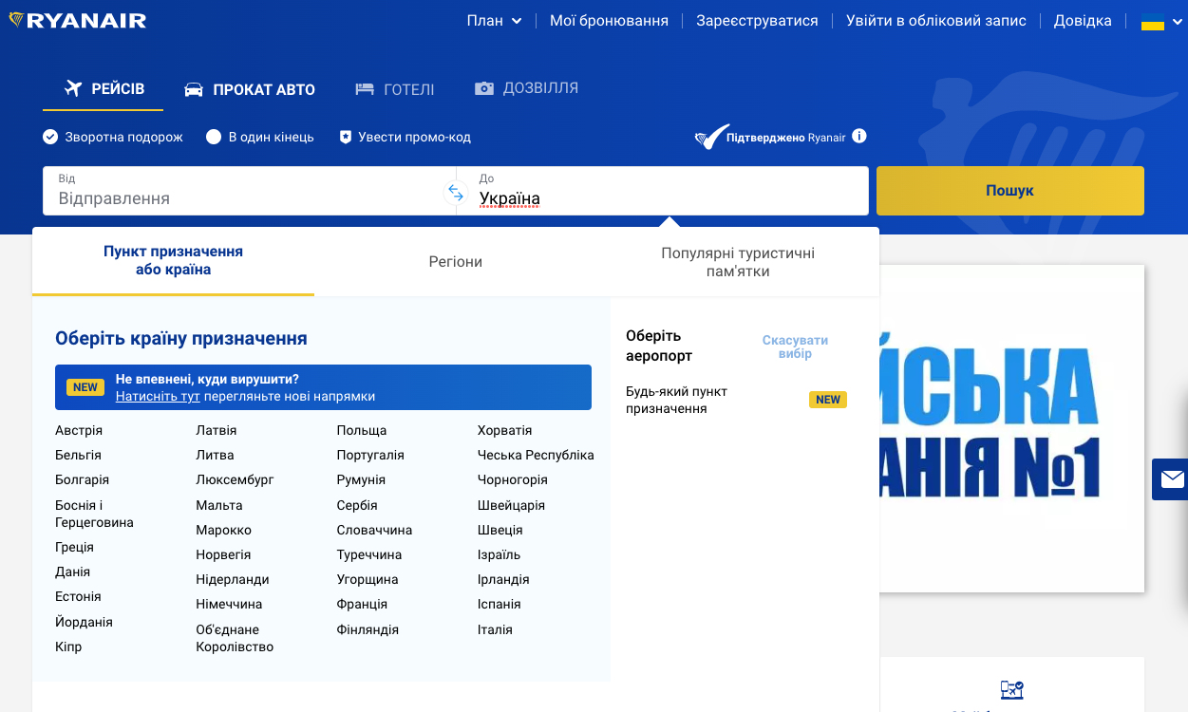This screenshot has height=712, width=1188.
Task: Choose Бельгія from country list
Action: pyautogui.click(x=78, y=455)
